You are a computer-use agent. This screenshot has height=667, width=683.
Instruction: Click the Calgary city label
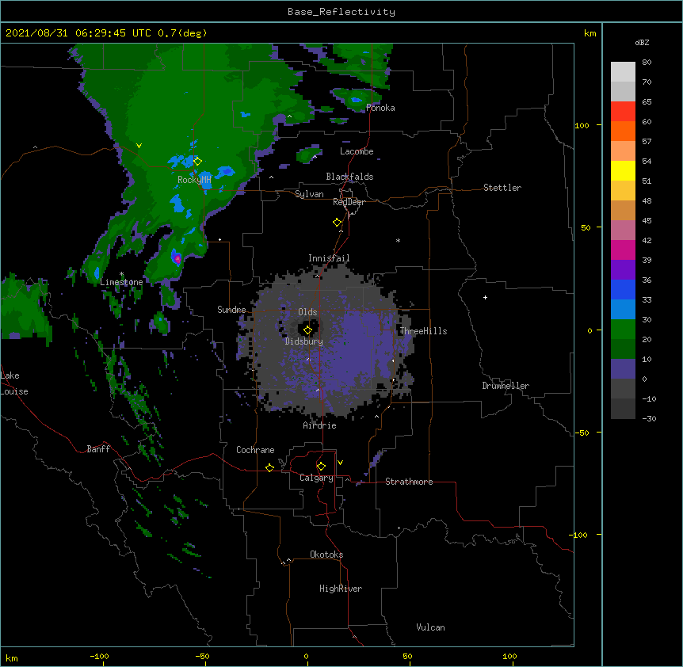tap(316, 478)
